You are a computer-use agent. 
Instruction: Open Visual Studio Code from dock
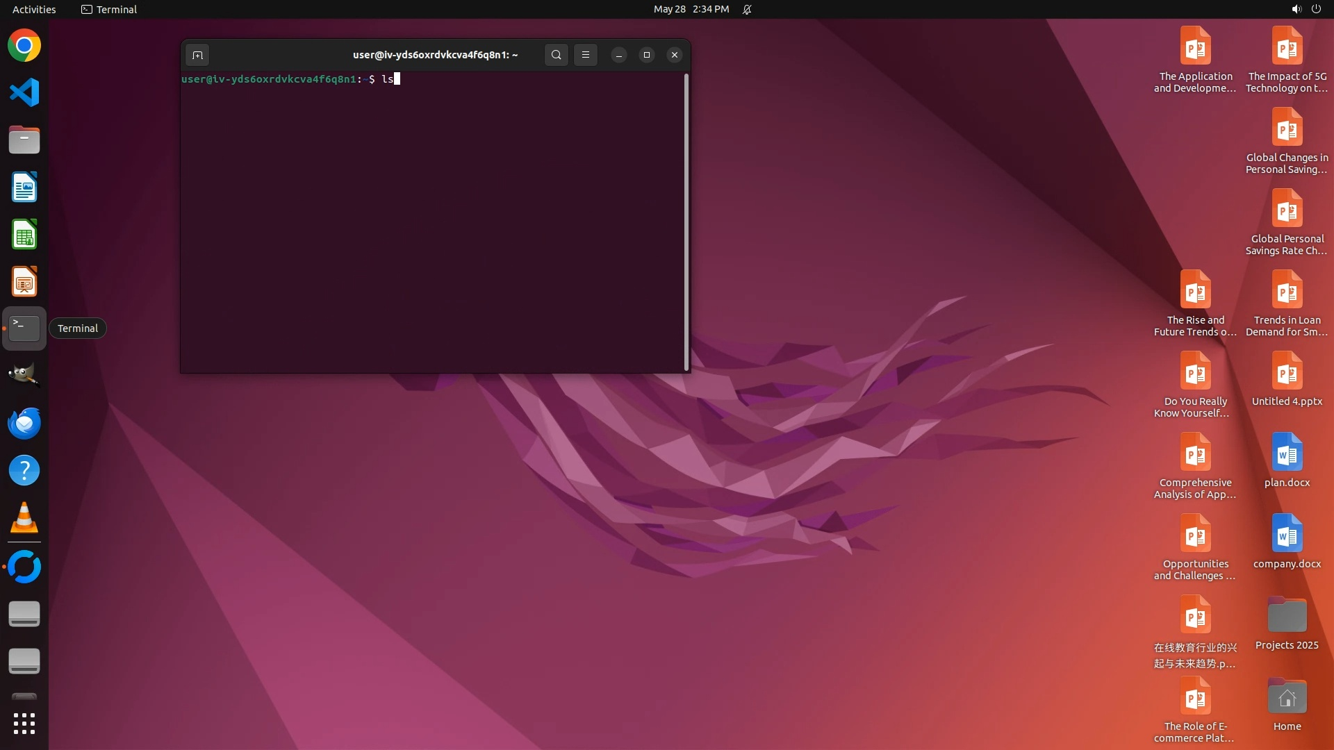(24, 92)
